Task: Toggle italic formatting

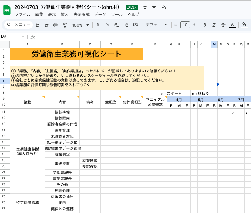Action: click(214, 25)
